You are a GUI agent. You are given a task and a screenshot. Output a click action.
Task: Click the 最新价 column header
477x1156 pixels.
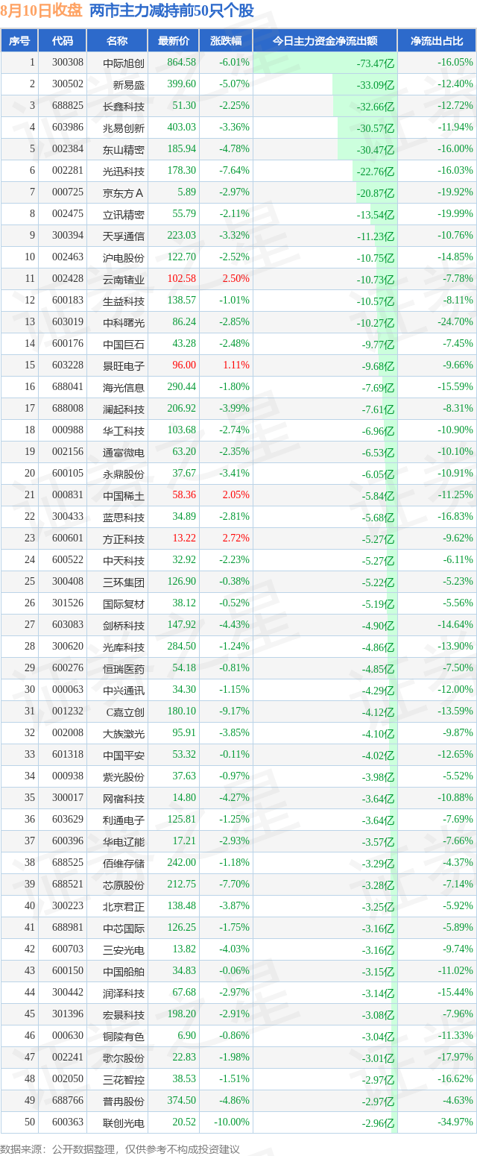click(x=174, y=41)
